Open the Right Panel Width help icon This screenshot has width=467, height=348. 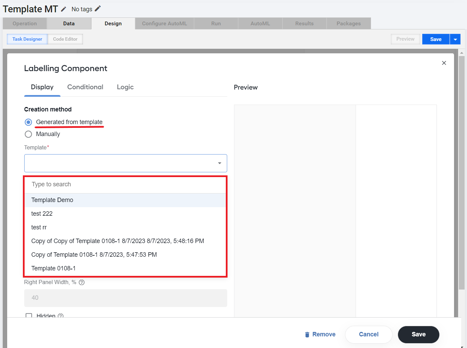82,282
